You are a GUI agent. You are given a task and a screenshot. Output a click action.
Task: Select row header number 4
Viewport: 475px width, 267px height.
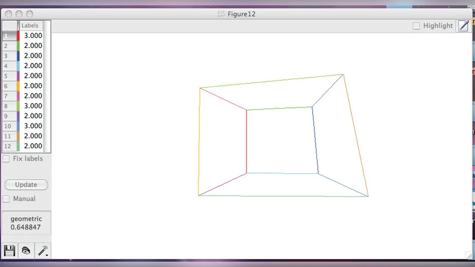click(x=9, y=66)
